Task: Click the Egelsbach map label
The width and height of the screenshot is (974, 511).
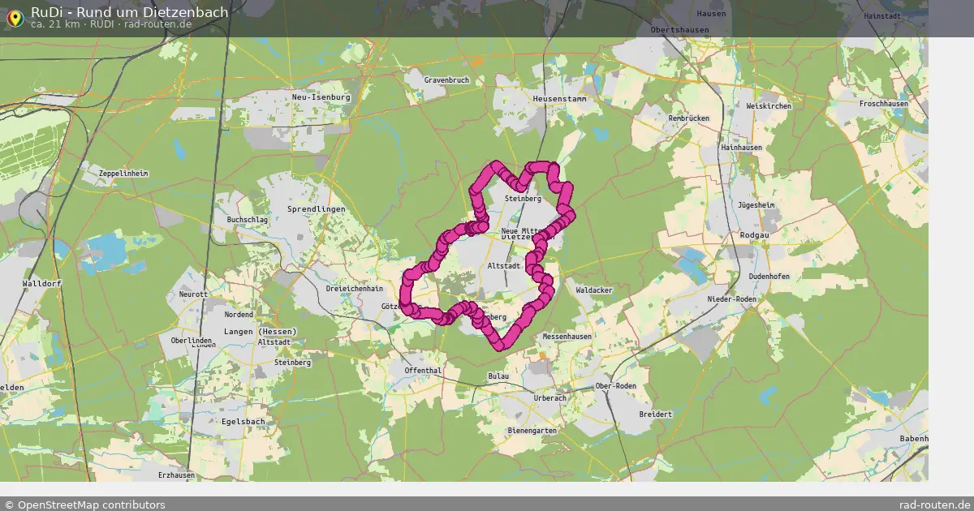Action: pos(242,422)
